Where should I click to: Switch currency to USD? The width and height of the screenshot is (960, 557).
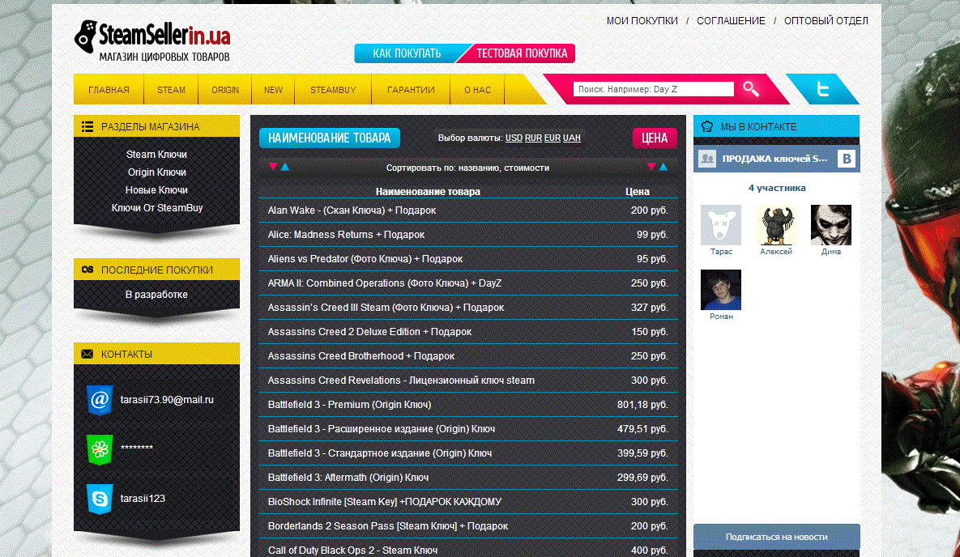point(514,138)
